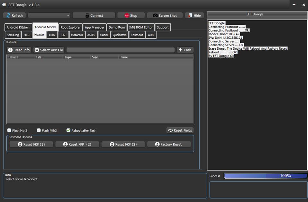Click the Process progress bar

point(265,176)
